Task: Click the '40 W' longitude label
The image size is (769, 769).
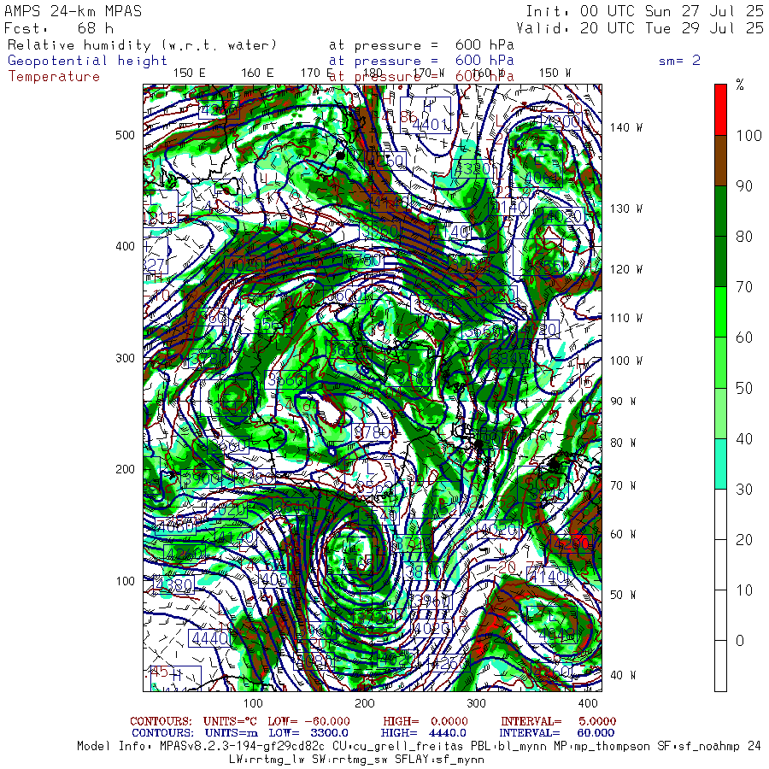Action: (623, 675)
